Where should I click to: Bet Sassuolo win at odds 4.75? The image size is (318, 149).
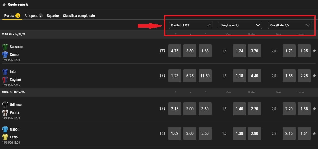(175, 51)
